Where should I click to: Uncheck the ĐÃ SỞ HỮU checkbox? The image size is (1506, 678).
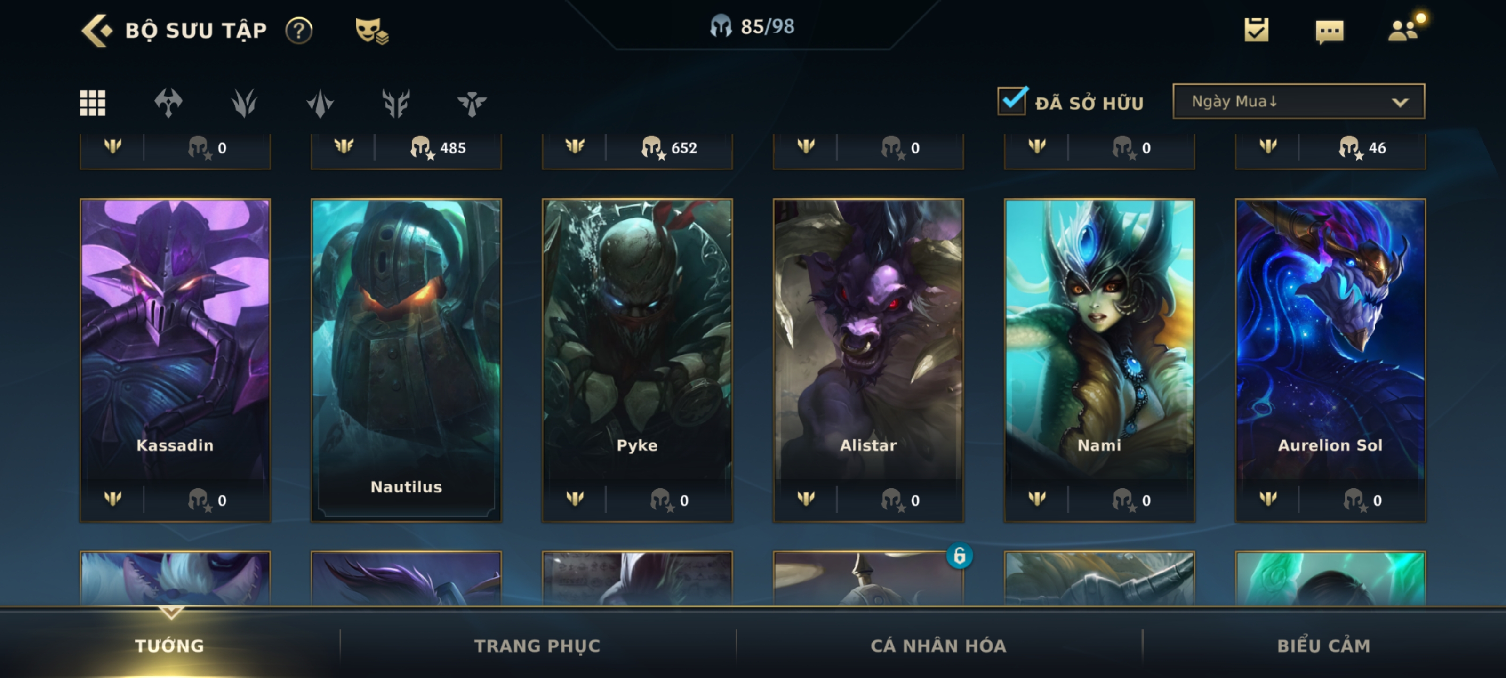coord(1012,101)
